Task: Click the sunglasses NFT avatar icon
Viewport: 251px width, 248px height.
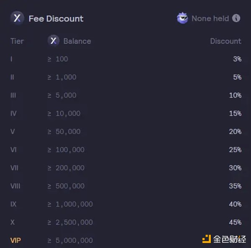Action: tap(182, 18)
